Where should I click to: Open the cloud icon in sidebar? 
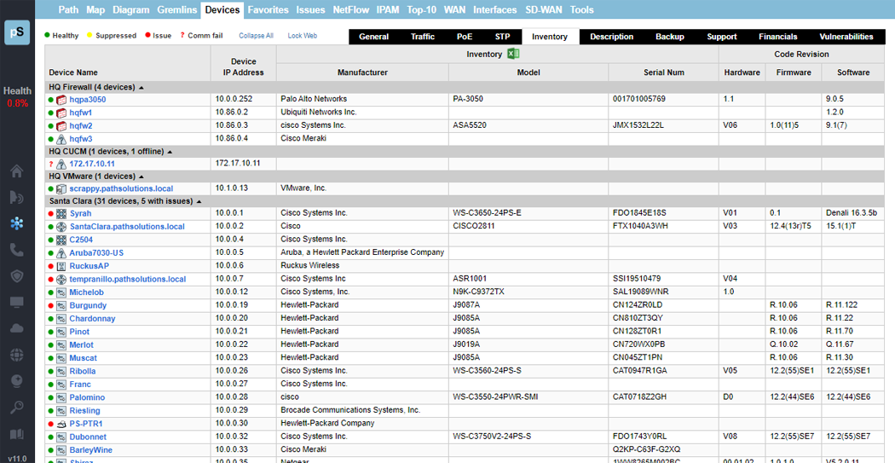pos(16,328)
